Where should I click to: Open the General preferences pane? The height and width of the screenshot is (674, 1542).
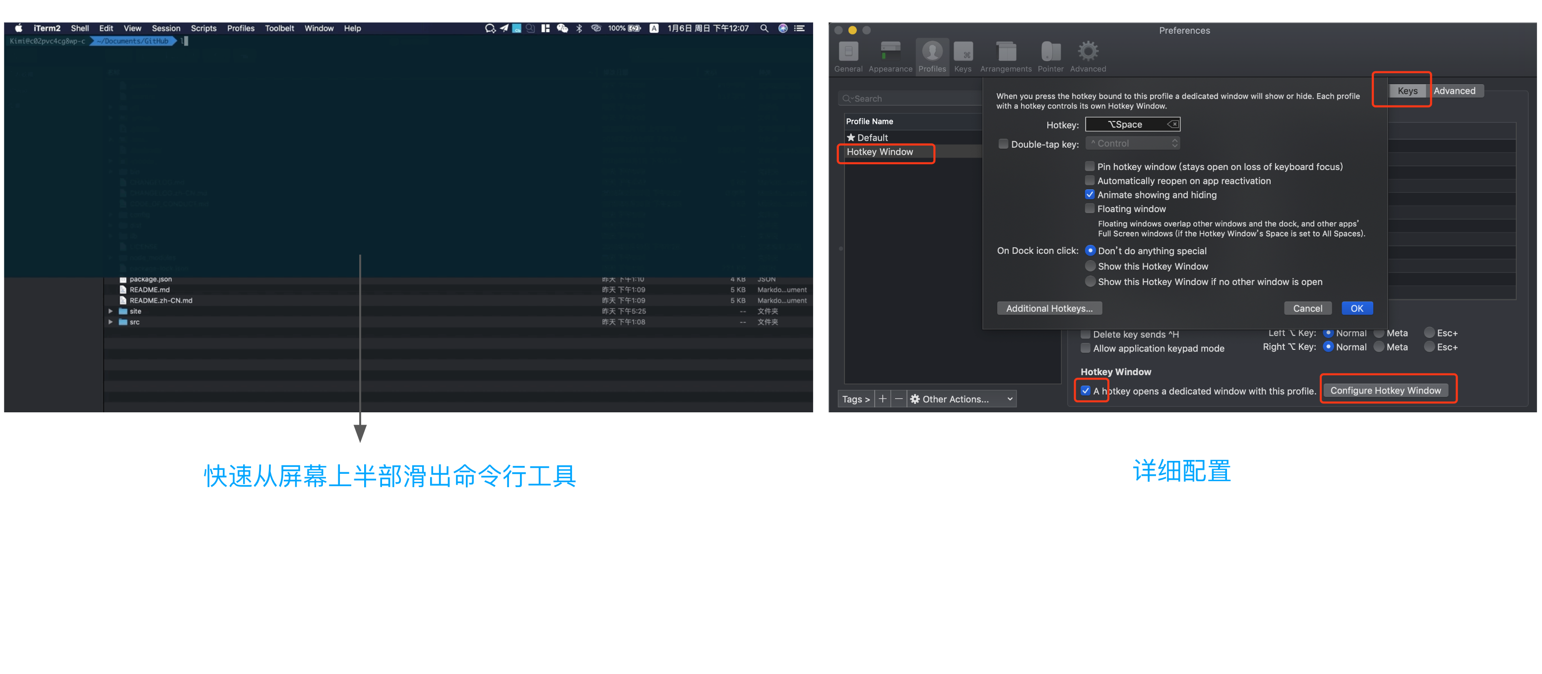(847, 57)
